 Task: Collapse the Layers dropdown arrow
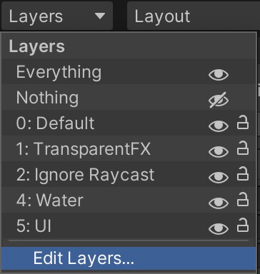(x=100, y=16)
